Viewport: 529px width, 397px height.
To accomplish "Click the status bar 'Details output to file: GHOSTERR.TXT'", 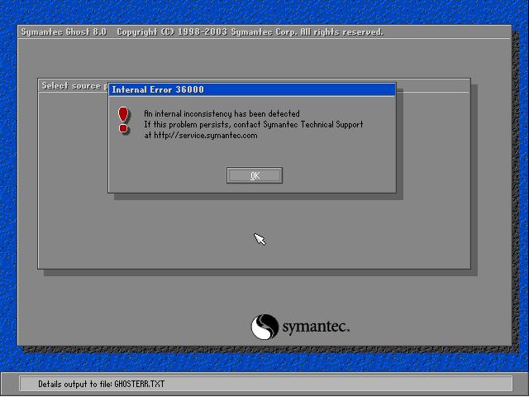I will [266, 384].
